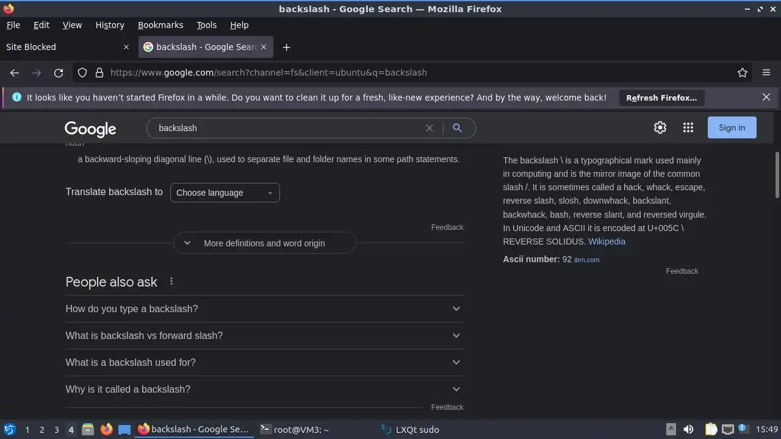
Task: Open the tracking protection shield icon
Action: tap(82, 73)
